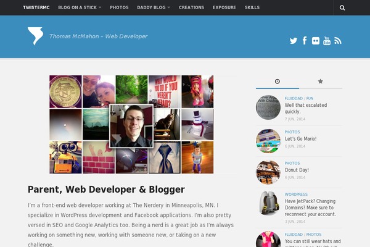Open the 'Donut Day!' post
This screenshot has width=370, height=247.
(297, 170)
